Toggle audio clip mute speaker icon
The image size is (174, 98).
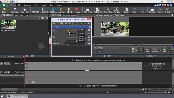[30, 82]
